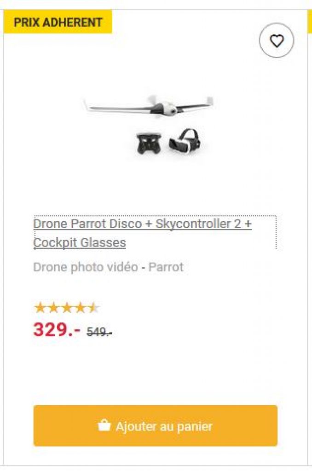Click the first gold rating star
Image resolution: width=312 pixels, height=471 pixels.
pos(40,308)
